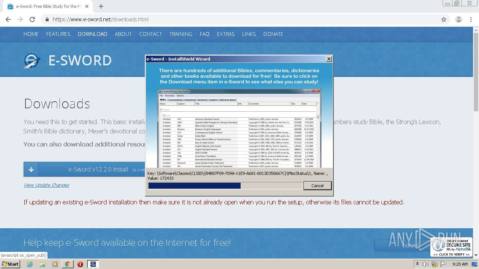The height and width of the screenshot is (269, 479).
Task: Click the Module Downloader screenshot in wizard
Action: point(239,128)
